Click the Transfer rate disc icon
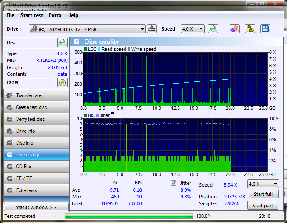287x223 pixels. tap(9, 95)
